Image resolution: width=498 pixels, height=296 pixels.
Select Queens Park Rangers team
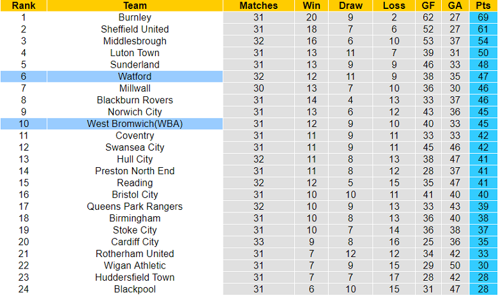click(x=135, y=207)
